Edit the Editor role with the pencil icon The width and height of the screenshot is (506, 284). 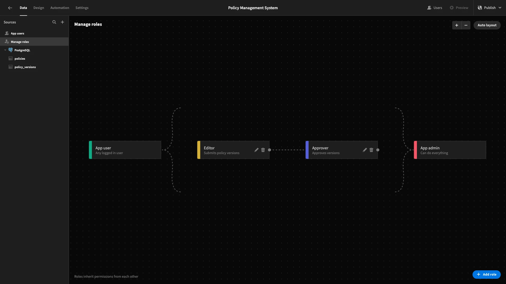[256, 150]
